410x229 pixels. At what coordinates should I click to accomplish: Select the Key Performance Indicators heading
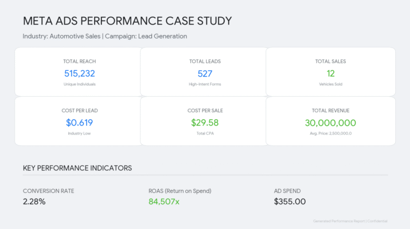pyautogui.click(x=77, y=168)
